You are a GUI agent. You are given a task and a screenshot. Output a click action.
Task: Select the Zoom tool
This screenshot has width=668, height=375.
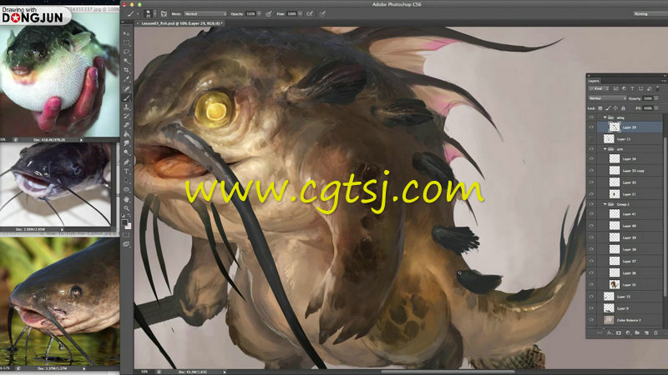pos(127,208)
